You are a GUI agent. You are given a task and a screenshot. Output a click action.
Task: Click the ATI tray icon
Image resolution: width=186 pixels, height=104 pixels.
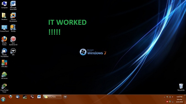167,102
